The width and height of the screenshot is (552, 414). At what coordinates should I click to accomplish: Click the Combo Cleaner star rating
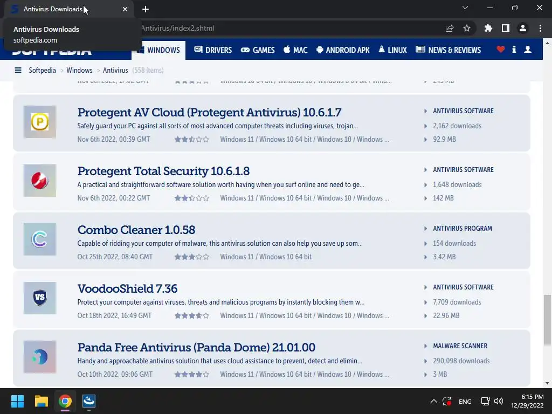(192, 257)
